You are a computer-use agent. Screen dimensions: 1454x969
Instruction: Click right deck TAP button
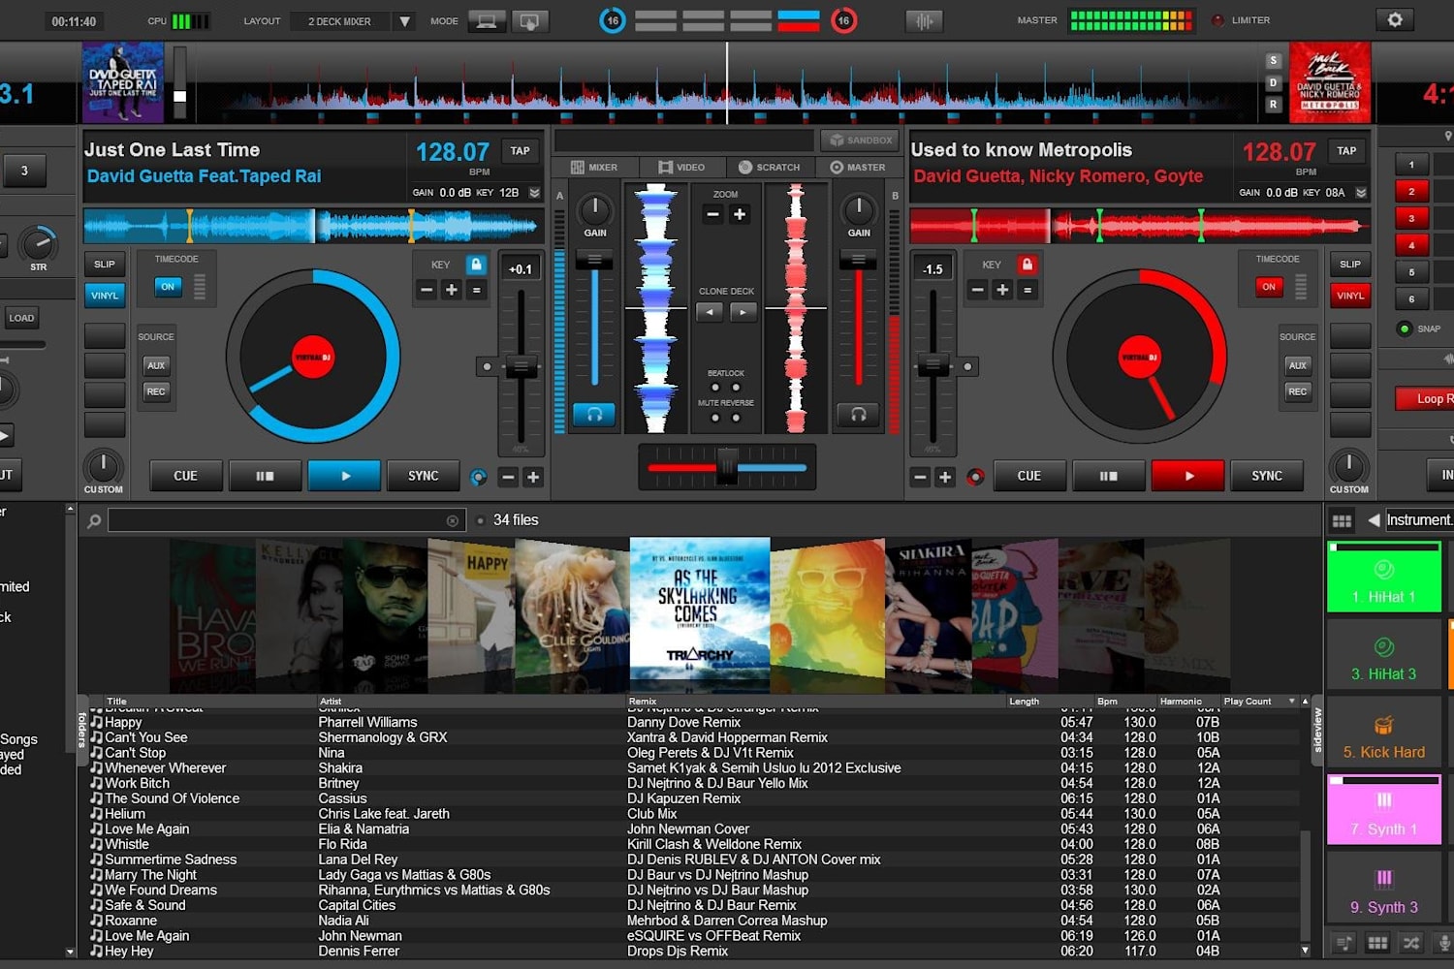1346,151
